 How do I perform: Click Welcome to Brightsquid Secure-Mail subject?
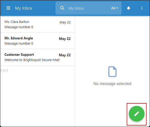tap(32, 60)
